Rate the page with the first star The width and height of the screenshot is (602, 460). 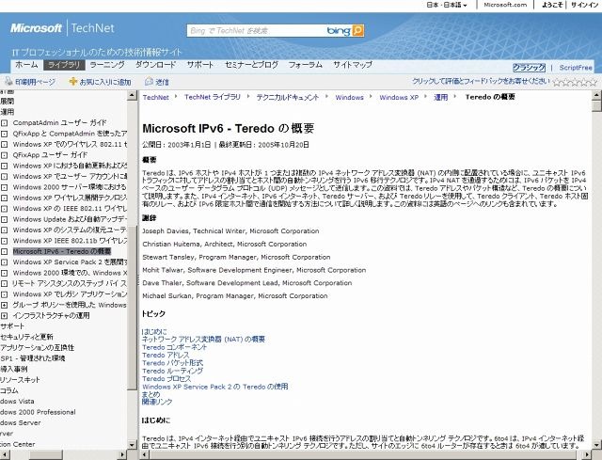coord(557,82)
